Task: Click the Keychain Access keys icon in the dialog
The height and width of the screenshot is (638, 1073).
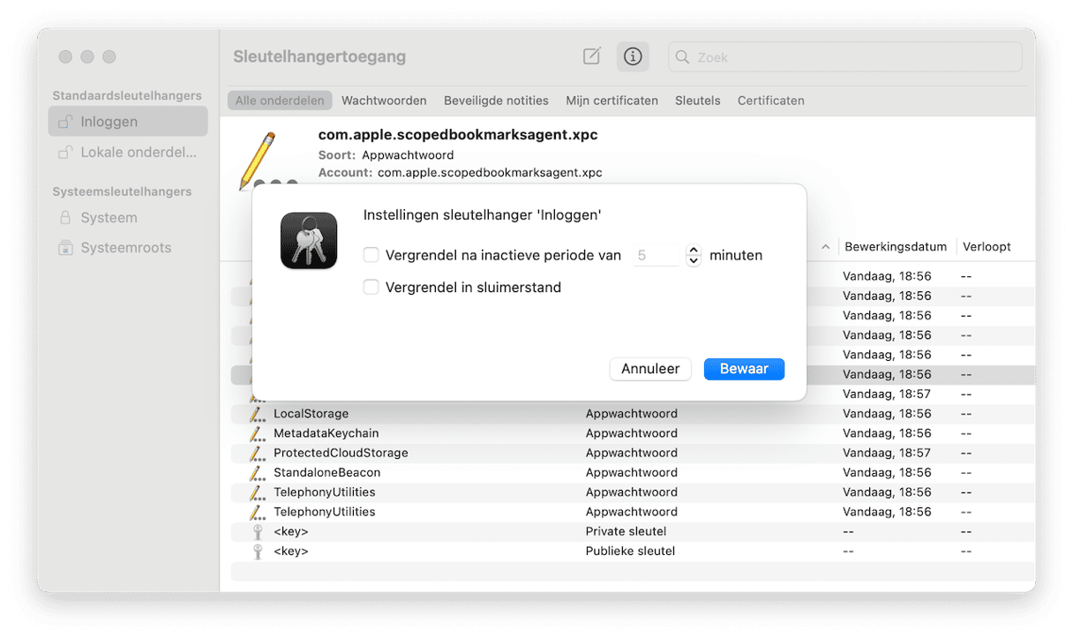Action: tap(309, 241)
